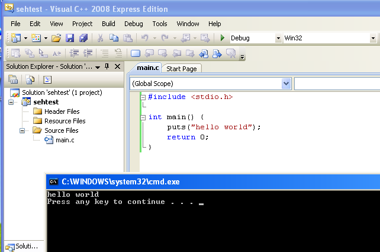Click the Display Word Completion icon
Viewport: 380px width, 252px height.
pos(57,53)
